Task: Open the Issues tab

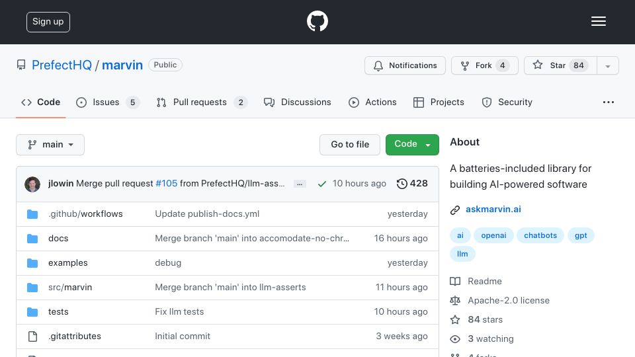Action: (x=108, y=102)
